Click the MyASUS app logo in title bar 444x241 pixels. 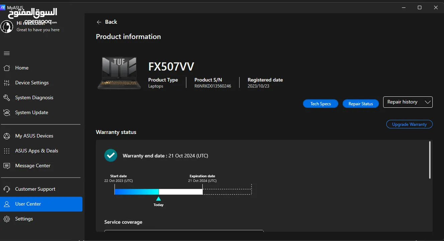click(x=3, y=7)
